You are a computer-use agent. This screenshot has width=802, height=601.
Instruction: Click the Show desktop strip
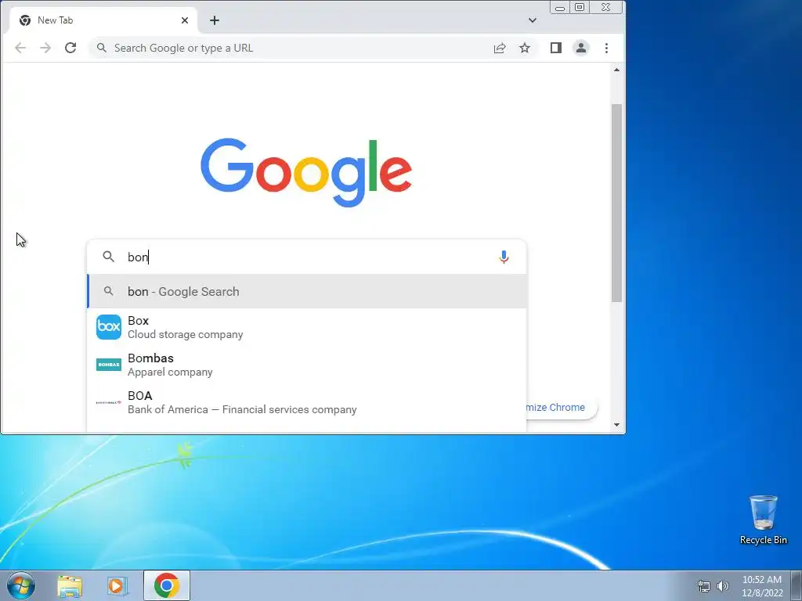797,585
